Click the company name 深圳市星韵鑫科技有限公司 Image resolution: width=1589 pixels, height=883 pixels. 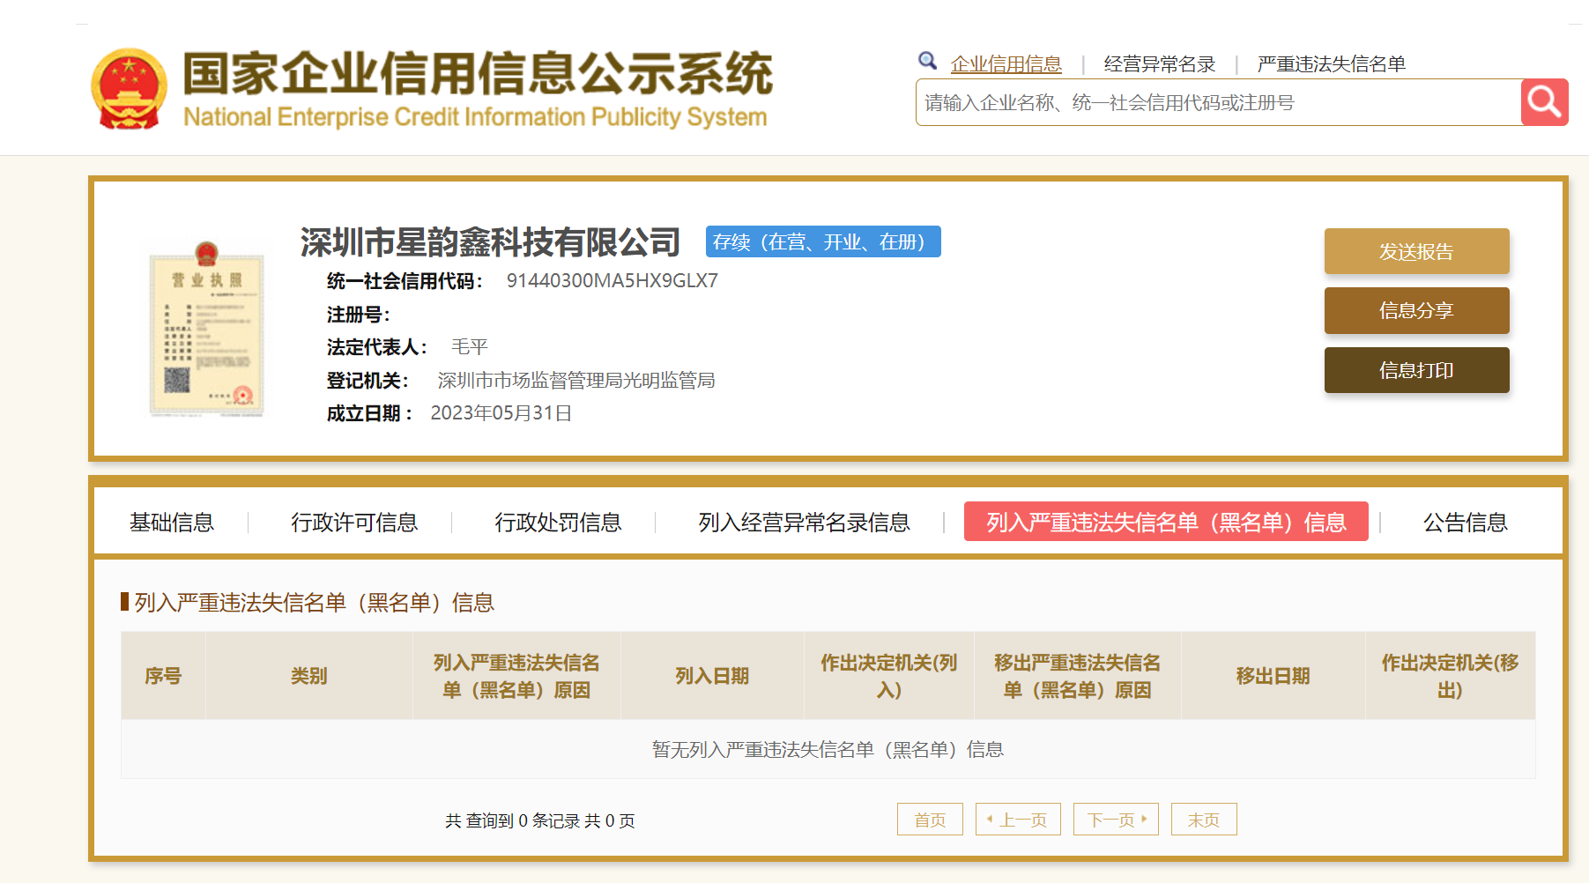tap(490, 242)
